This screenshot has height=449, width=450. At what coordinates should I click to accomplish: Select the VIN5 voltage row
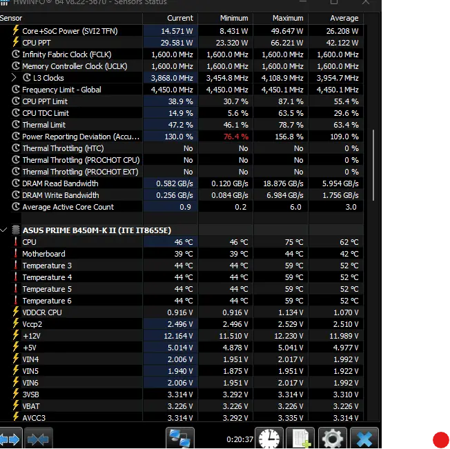[x=182, y=371]
